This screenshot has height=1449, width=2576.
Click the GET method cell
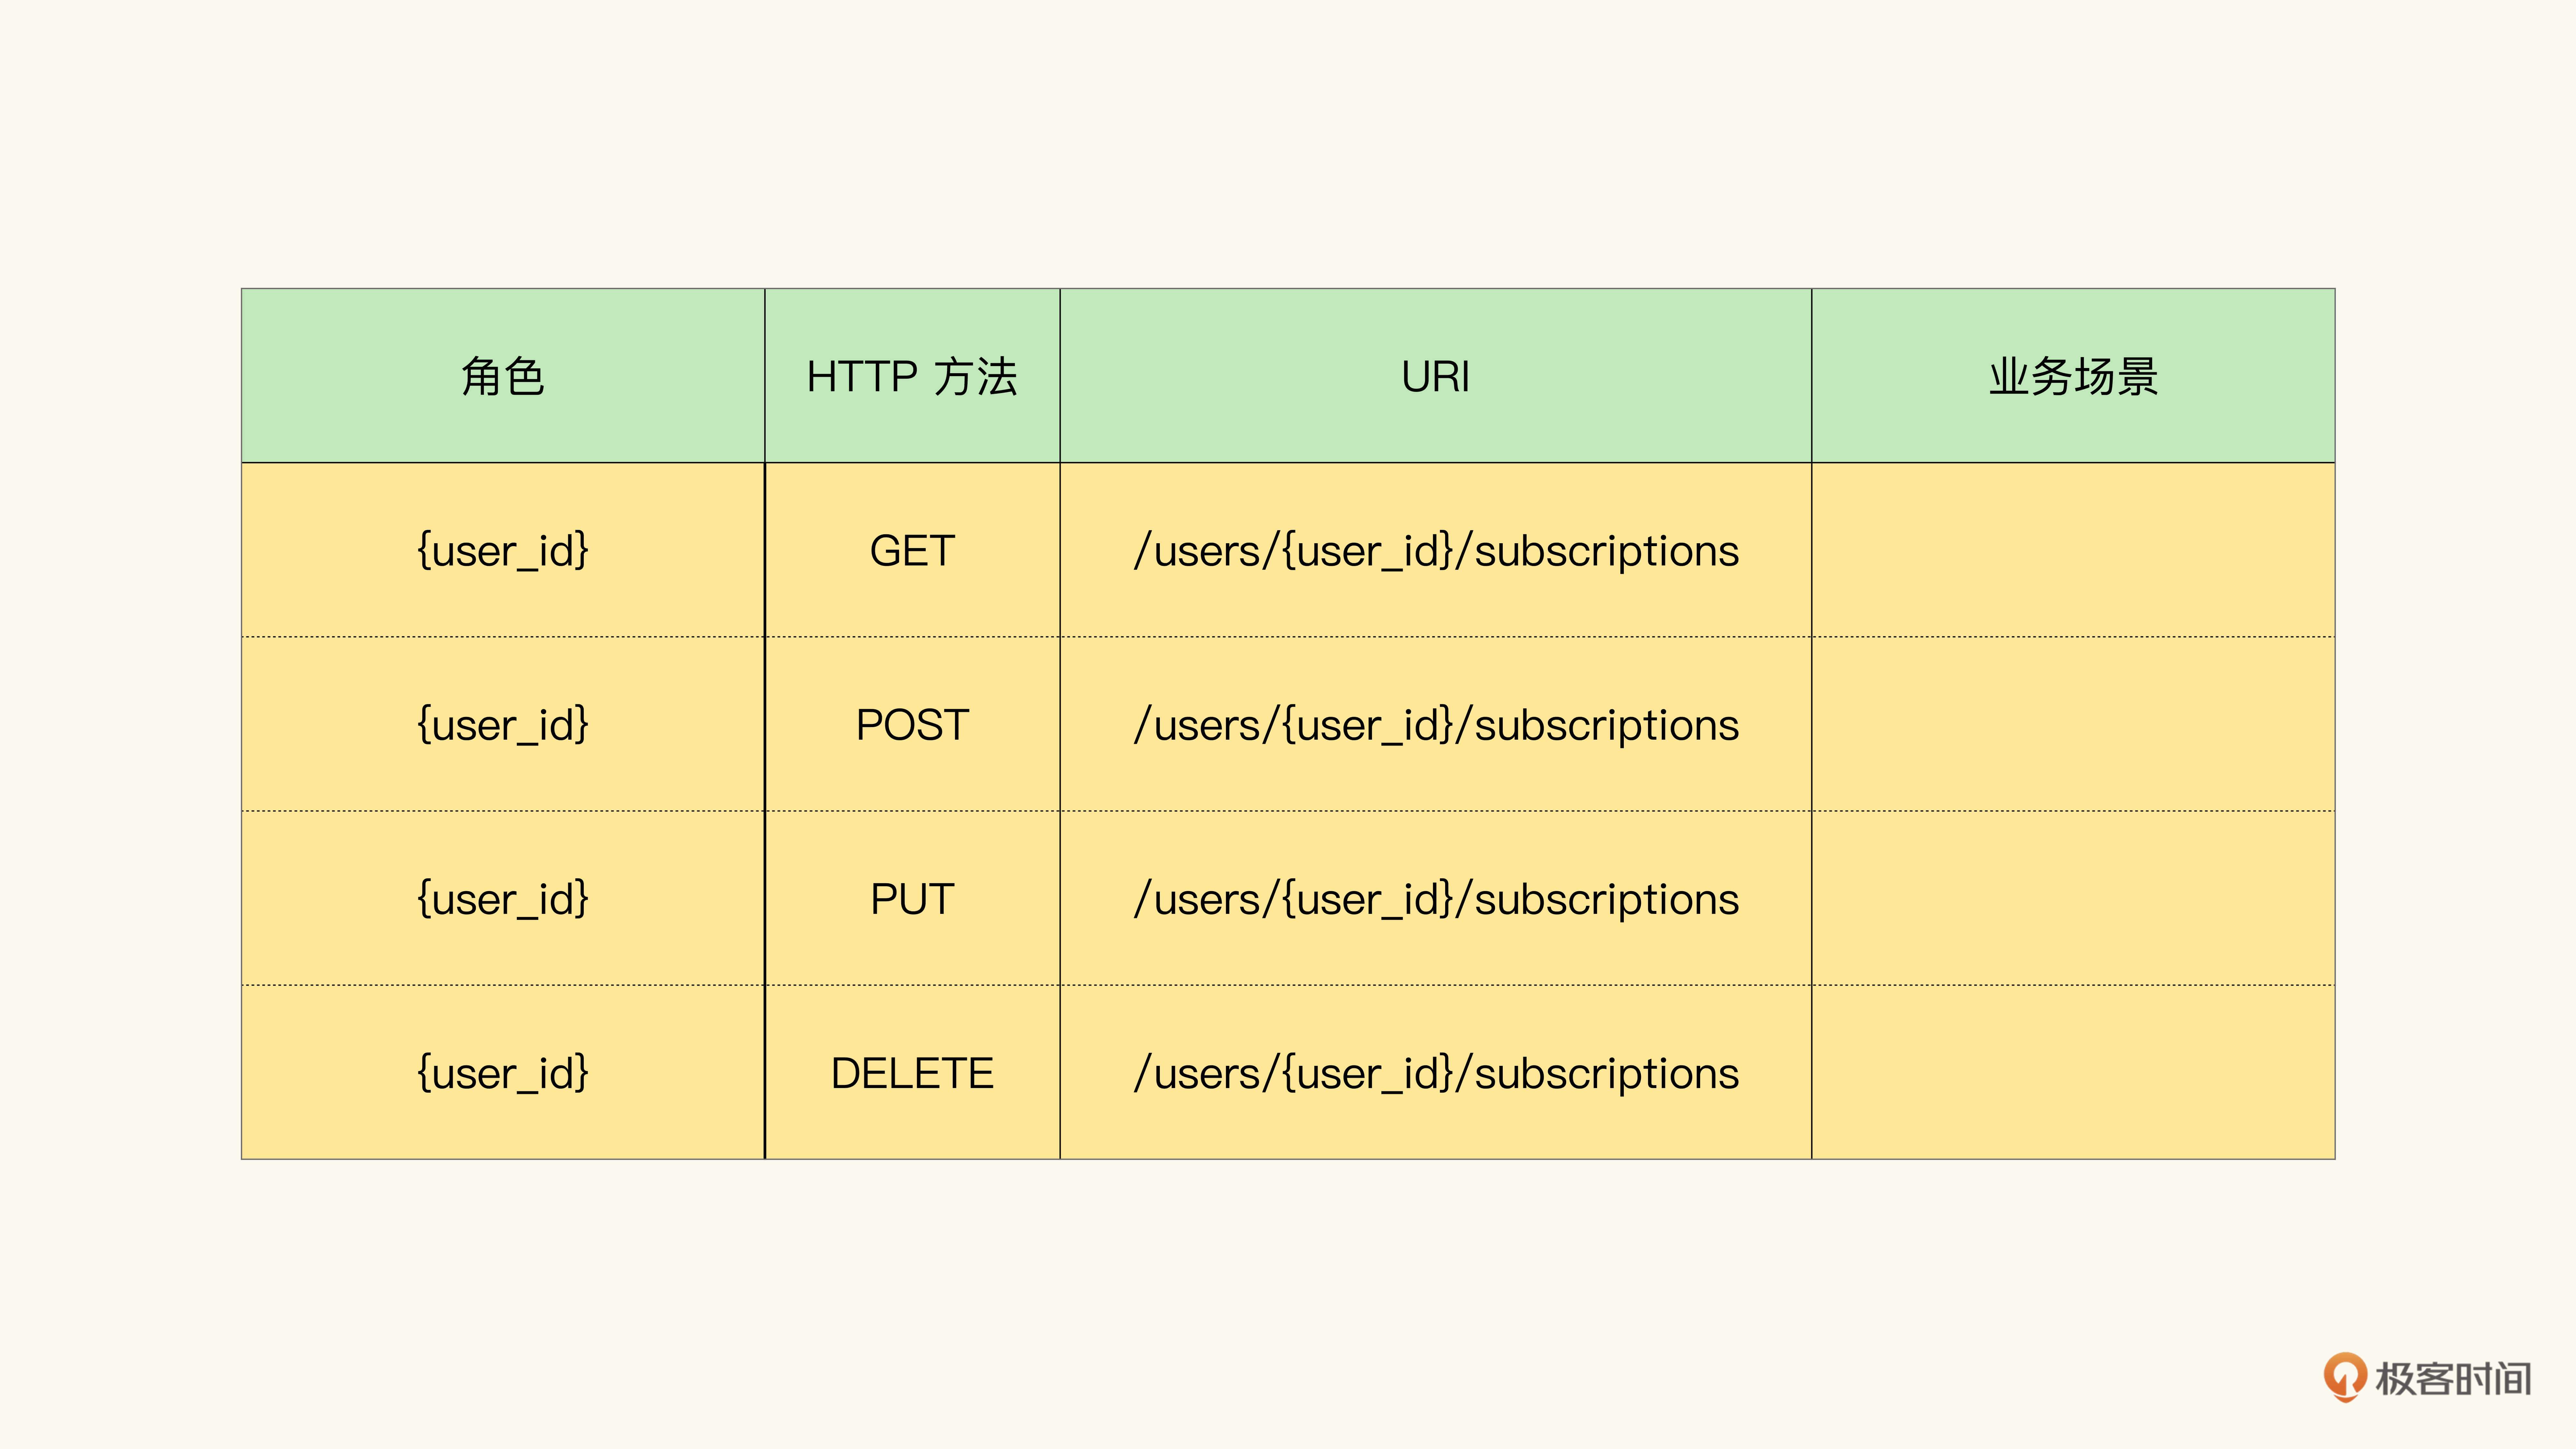click(912, 550)
